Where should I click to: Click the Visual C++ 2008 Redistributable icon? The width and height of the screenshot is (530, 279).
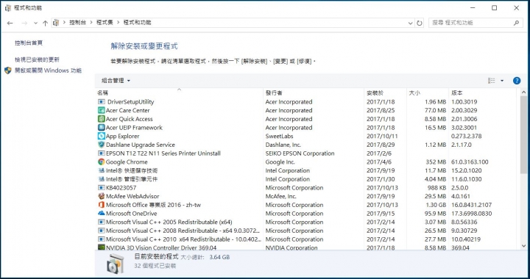102,231
